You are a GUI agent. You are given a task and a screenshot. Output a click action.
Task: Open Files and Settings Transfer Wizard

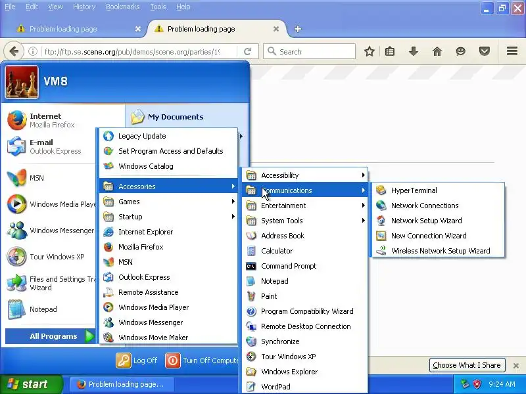pyautogui.click(x=51, y=283)
